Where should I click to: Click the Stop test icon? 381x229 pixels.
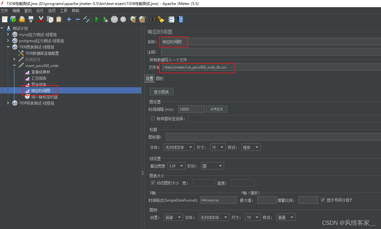(x=114, y=19)
